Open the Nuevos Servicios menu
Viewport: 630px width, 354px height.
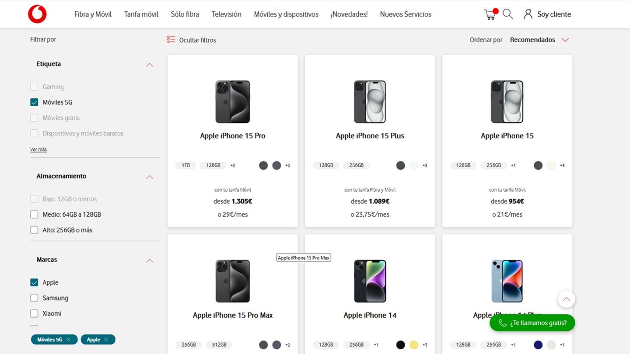[x=406, y=14]
